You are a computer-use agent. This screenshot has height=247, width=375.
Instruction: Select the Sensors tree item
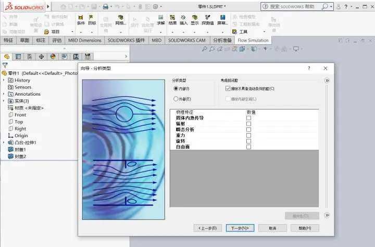pyautogui.click(x=20, y=87)
